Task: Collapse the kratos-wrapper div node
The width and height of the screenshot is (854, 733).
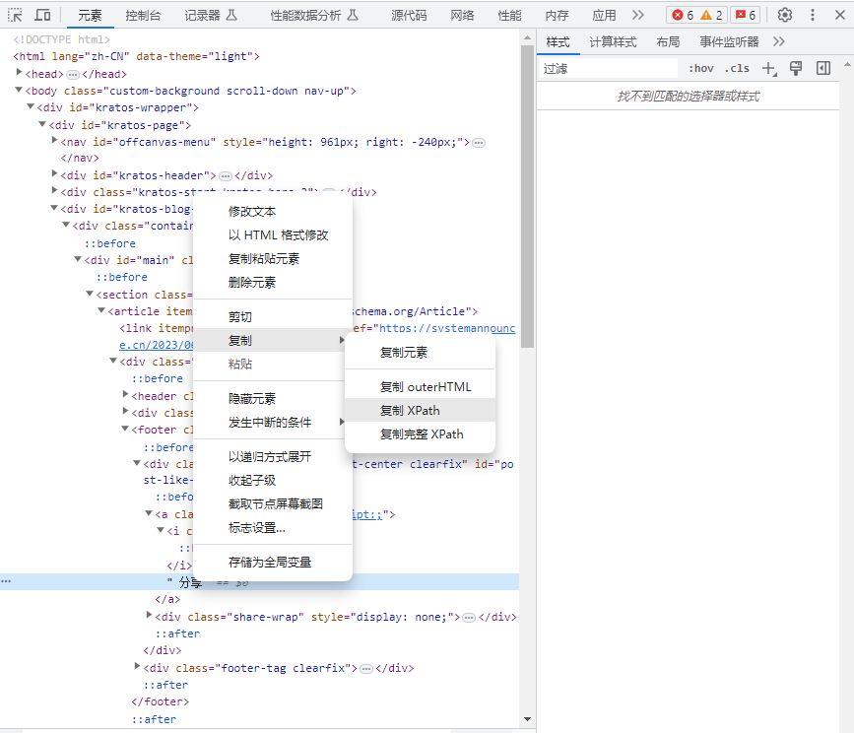Action: tap(31, 106)
